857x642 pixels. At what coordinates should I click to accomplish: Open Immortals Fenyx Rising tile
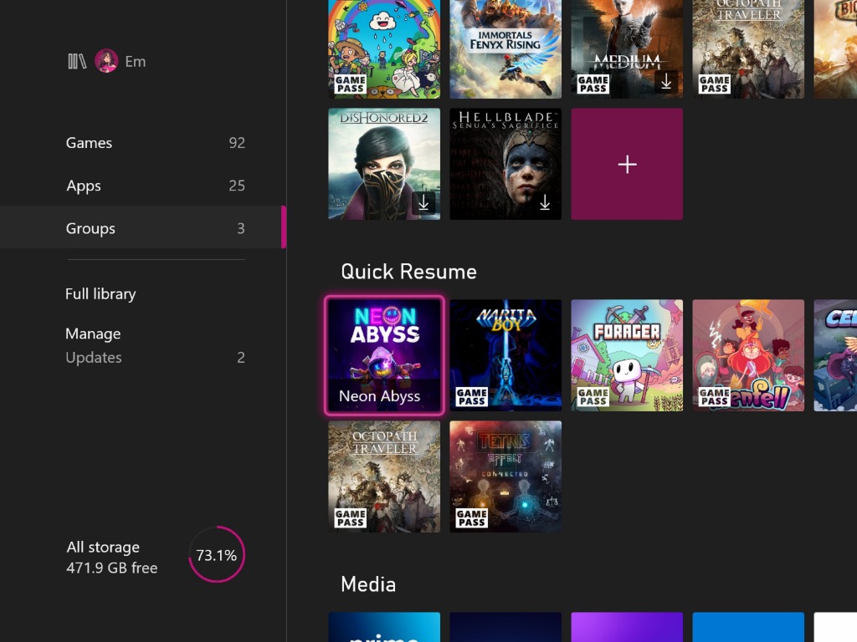(505, 48)
